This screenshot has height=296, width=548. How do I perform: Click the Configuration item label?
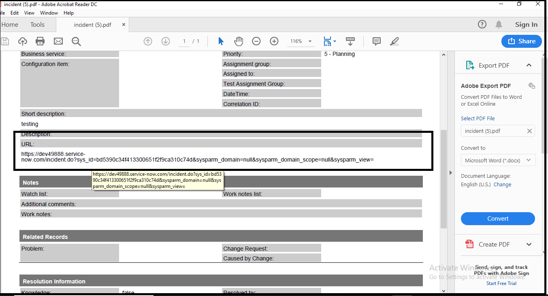(x=45, y=64)
